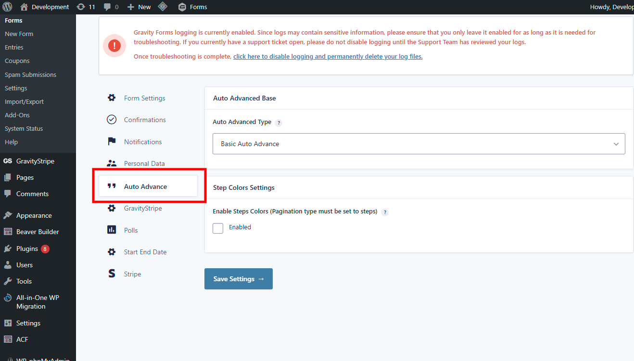Open the New content menu in admin bar
Screen dimensions: 634x361
coord(139,7)
